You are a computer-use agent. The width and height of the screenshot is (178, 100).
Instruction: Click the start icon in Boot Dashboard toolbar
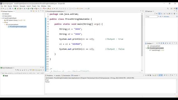(16, 70)
